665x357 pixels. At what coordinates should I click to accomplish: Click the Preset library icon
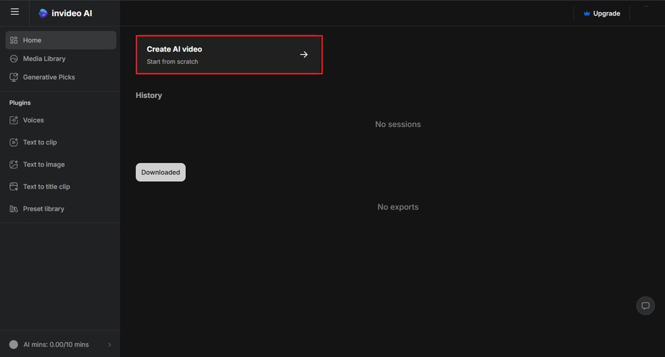14,209
